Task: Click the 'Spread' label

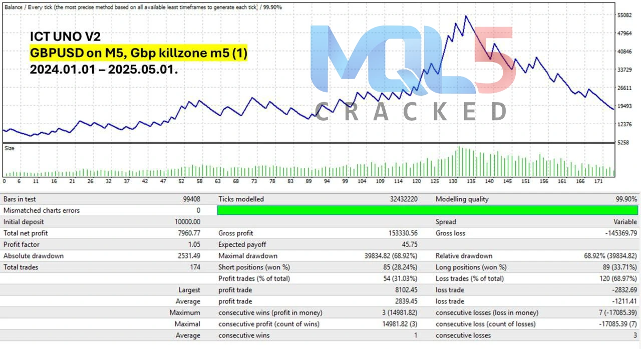Action: point(446,222)
